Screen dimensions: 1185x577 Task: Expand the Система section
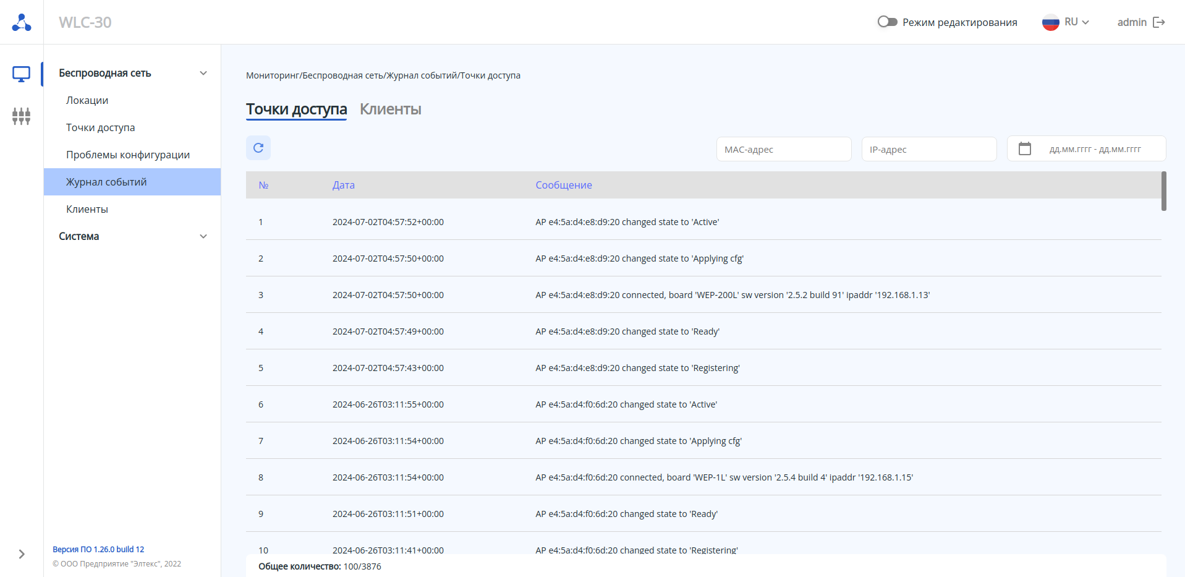click(203, 236)
